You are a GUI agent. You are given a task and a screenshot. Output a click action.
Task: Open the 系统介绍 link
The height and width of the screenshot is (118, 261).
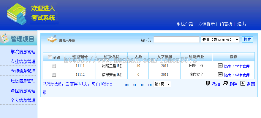[x=185, y=24]
